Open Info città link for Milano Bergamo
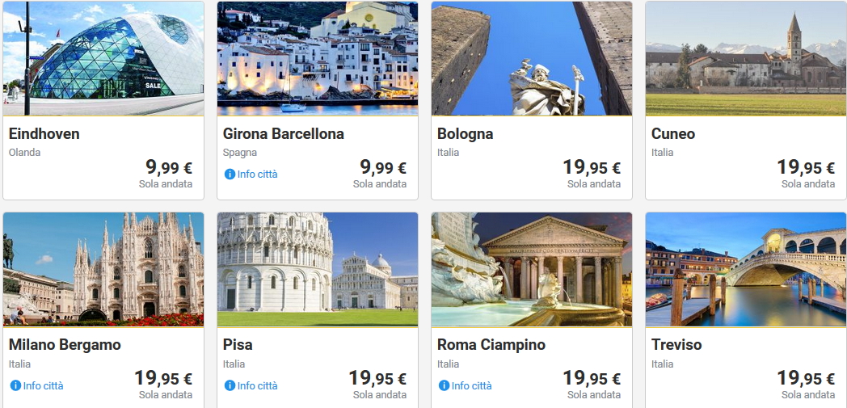 pos(43,385)
